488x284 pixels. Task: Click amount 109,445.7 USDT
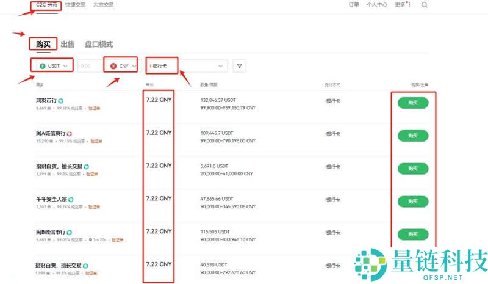pos(217,133)
